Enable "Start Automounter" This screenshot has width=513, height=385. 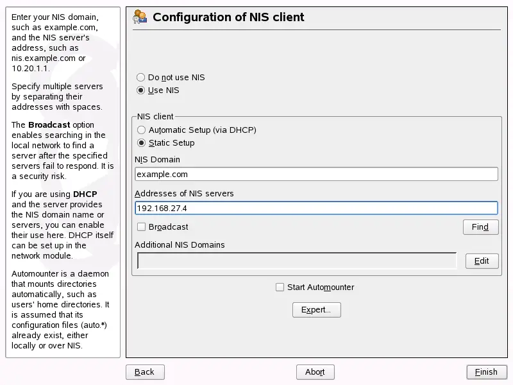pyautogui.click(x=280, y=287)
